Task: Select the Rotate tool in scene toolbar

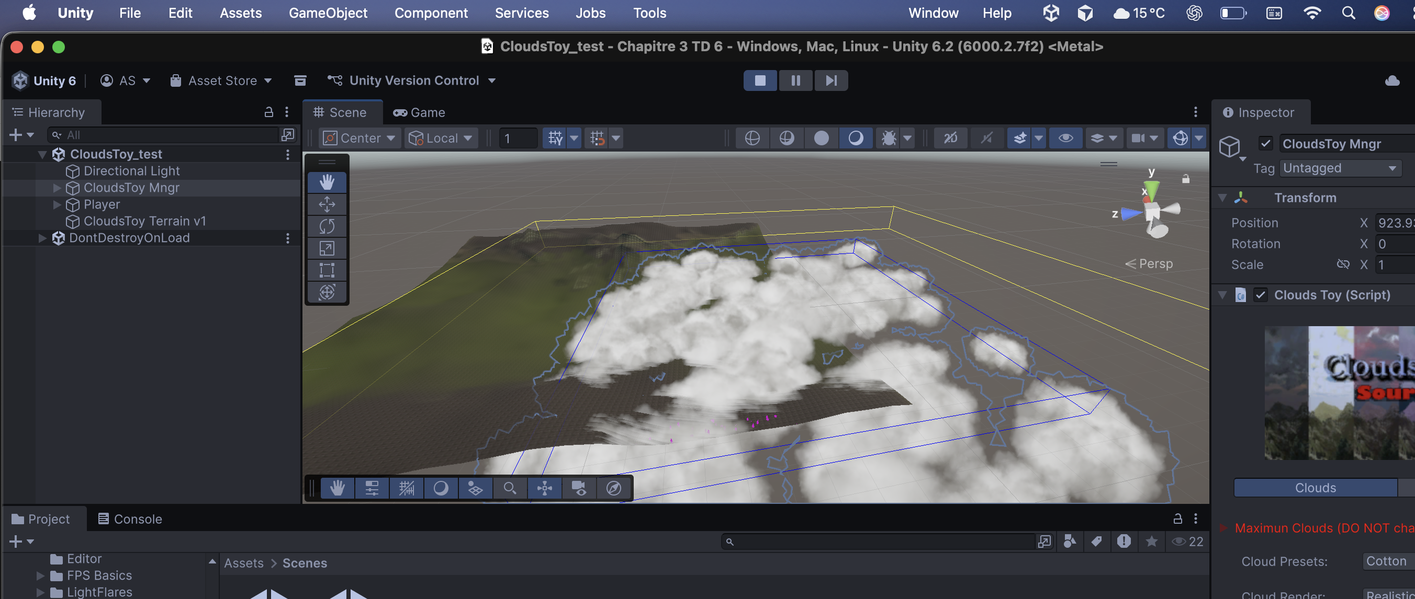Action: (327, 226)
